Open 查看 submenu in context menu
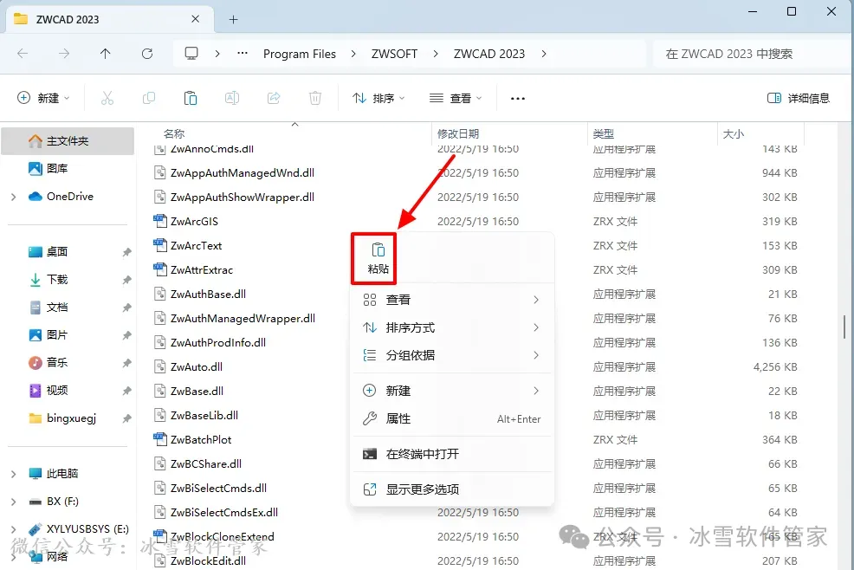 (x=452, y=300)
